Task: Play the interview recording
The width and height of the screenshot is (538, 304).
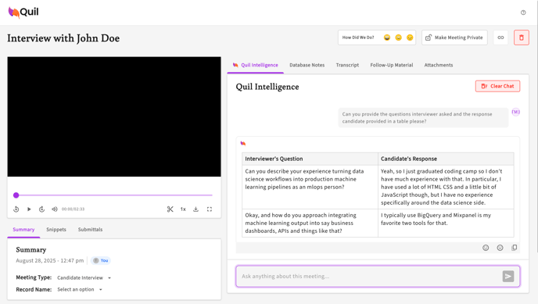Action: point(29,209)
